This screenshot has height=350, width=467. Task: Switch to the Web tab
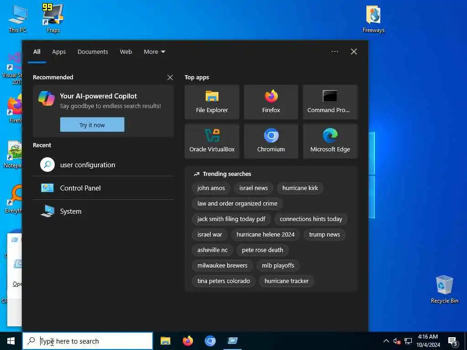point(126,52)
